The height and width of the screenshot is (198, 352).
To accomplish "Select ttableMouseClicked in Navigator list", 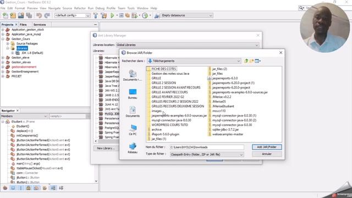I will [x=40, y=168].
